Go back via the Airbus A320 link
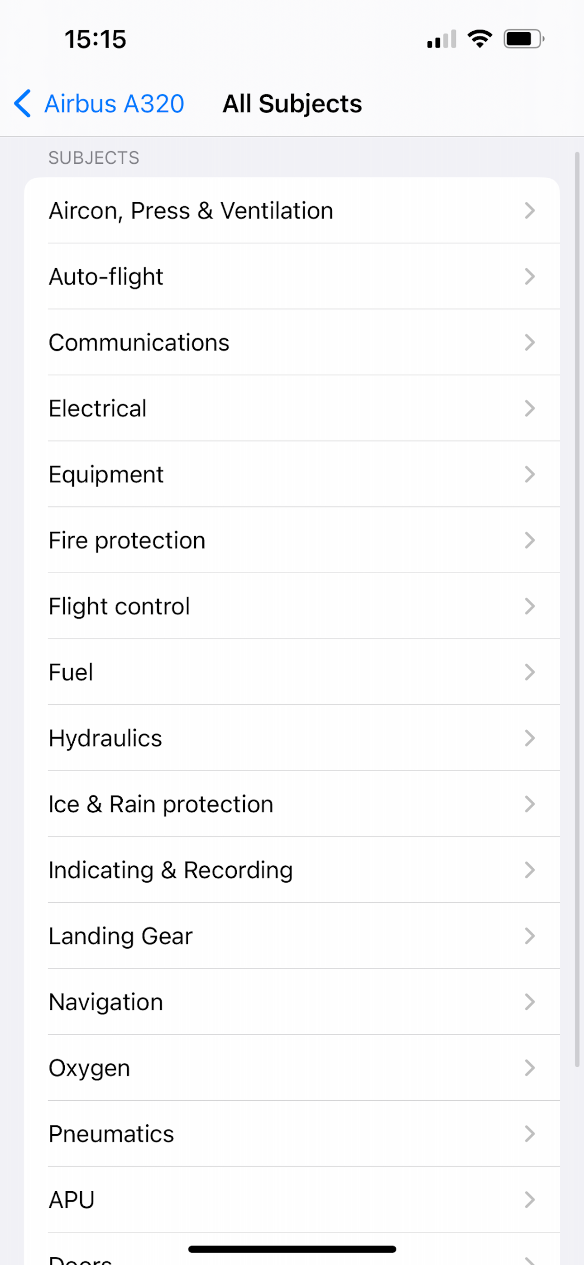 pos(114,104)
